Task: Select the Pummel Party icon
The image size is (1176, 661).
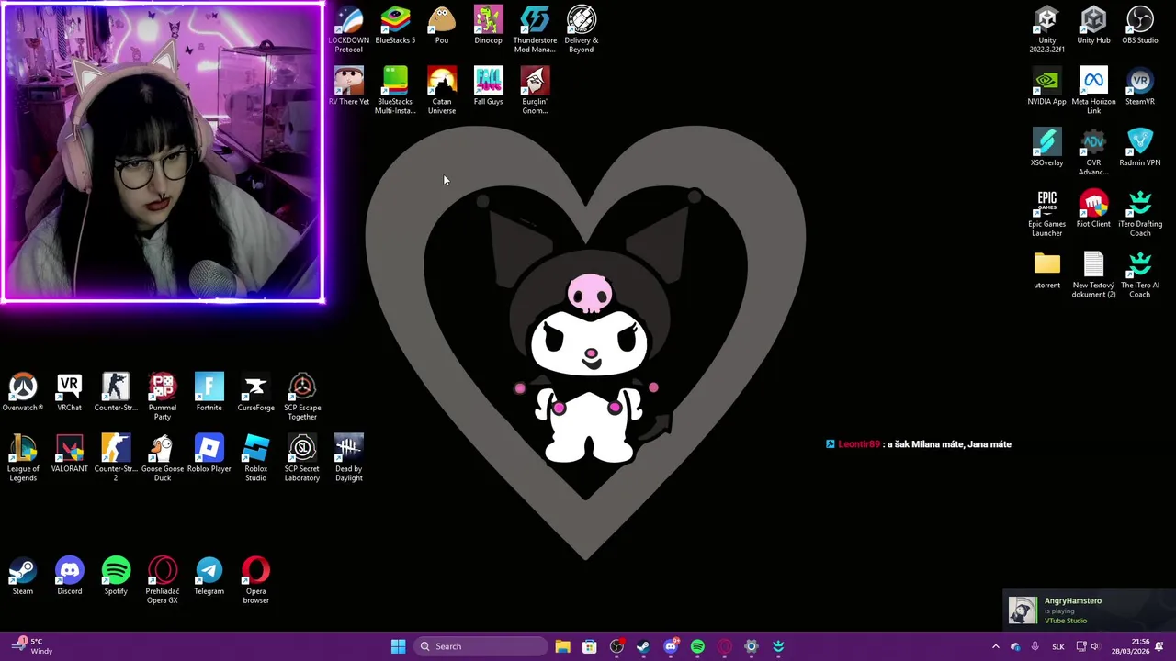Action: (x=163, y=397)
